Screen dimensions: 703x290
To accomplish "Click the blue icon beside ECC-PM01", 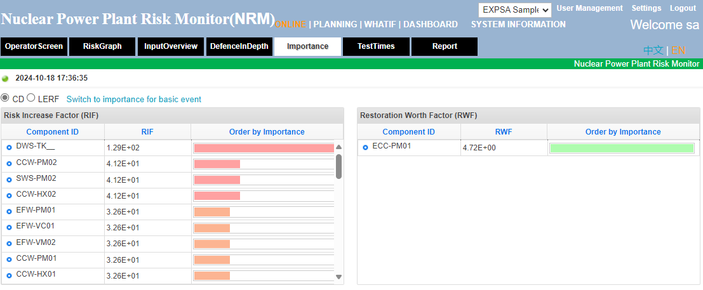I will click(x=365, y=148).
